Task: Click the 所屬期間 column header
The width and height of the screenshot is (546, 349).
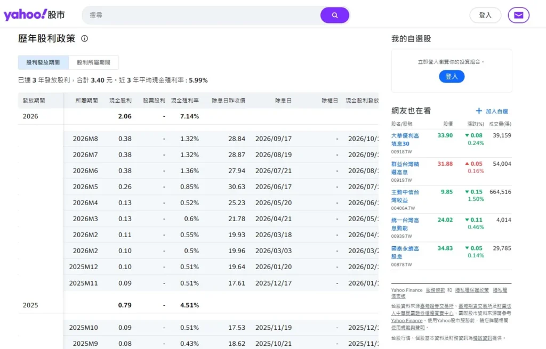Action: (87, 101)
